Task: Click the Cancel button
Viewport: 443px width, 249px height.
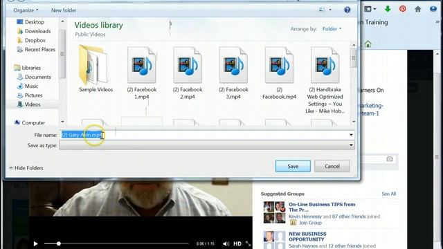Action: (x=332, y=166)
